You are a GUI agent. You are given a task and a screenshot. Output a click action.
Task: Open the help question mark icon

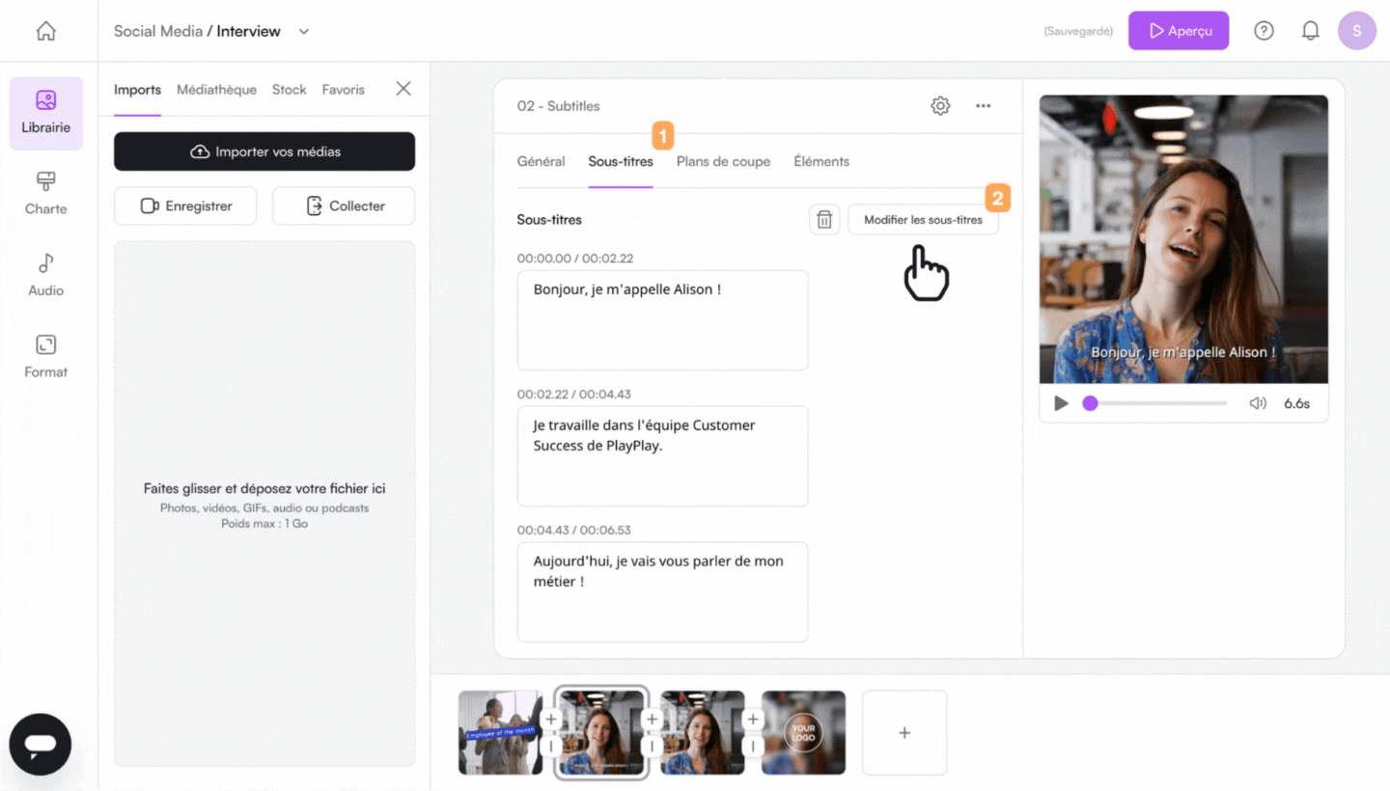(1264, 31)
